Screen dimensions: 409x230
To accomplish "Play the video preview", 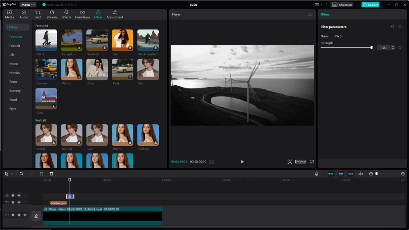I will (x=242, y=162).
